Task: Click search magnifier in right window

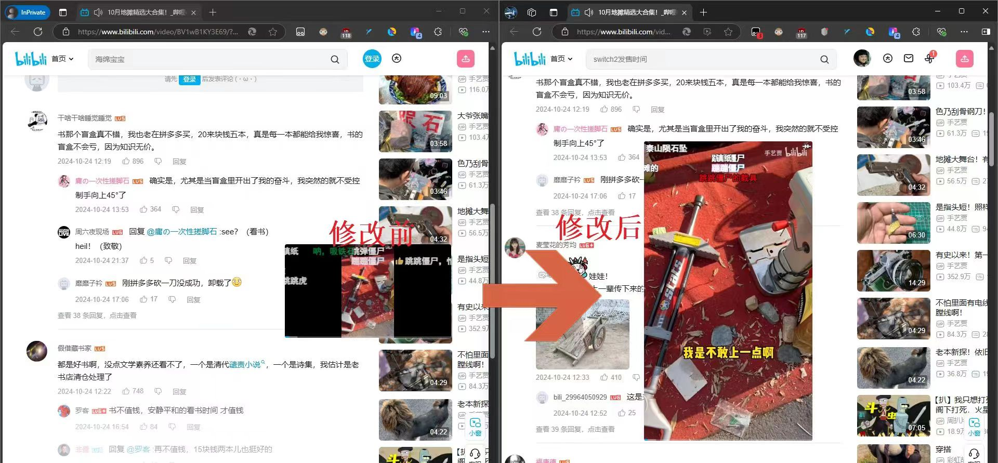Action: (x=824, y=59)
